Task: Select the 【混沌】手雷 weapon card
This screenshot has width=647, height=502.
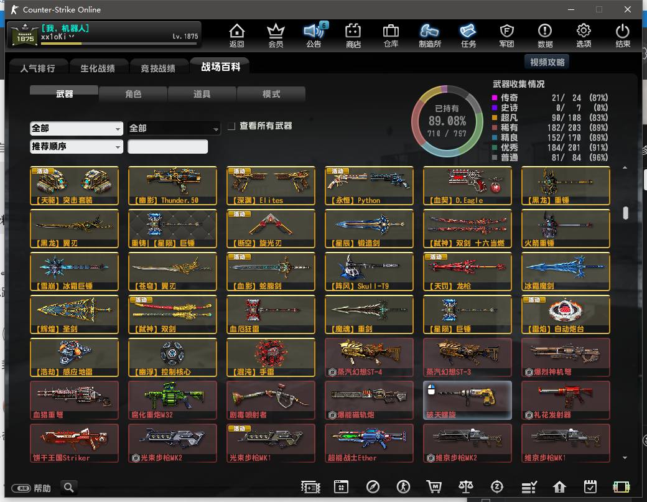Action: (271, 357)
